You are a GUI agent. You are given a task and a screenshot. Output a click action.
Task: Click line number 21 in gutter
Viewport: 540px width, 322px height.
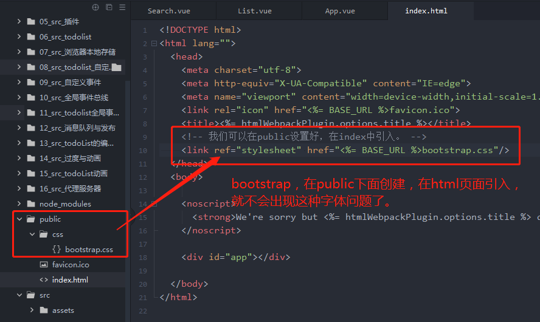(143, 298)
